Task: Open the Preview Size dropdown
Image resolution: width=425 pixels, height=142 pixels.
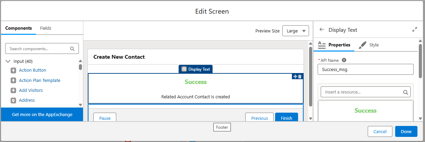Action: (x=296, y=31)
